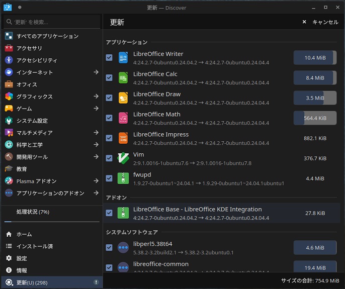Click the fwupd 4.4 MiB size text
This screenshot has width=345, height=289.
[315, 178]
